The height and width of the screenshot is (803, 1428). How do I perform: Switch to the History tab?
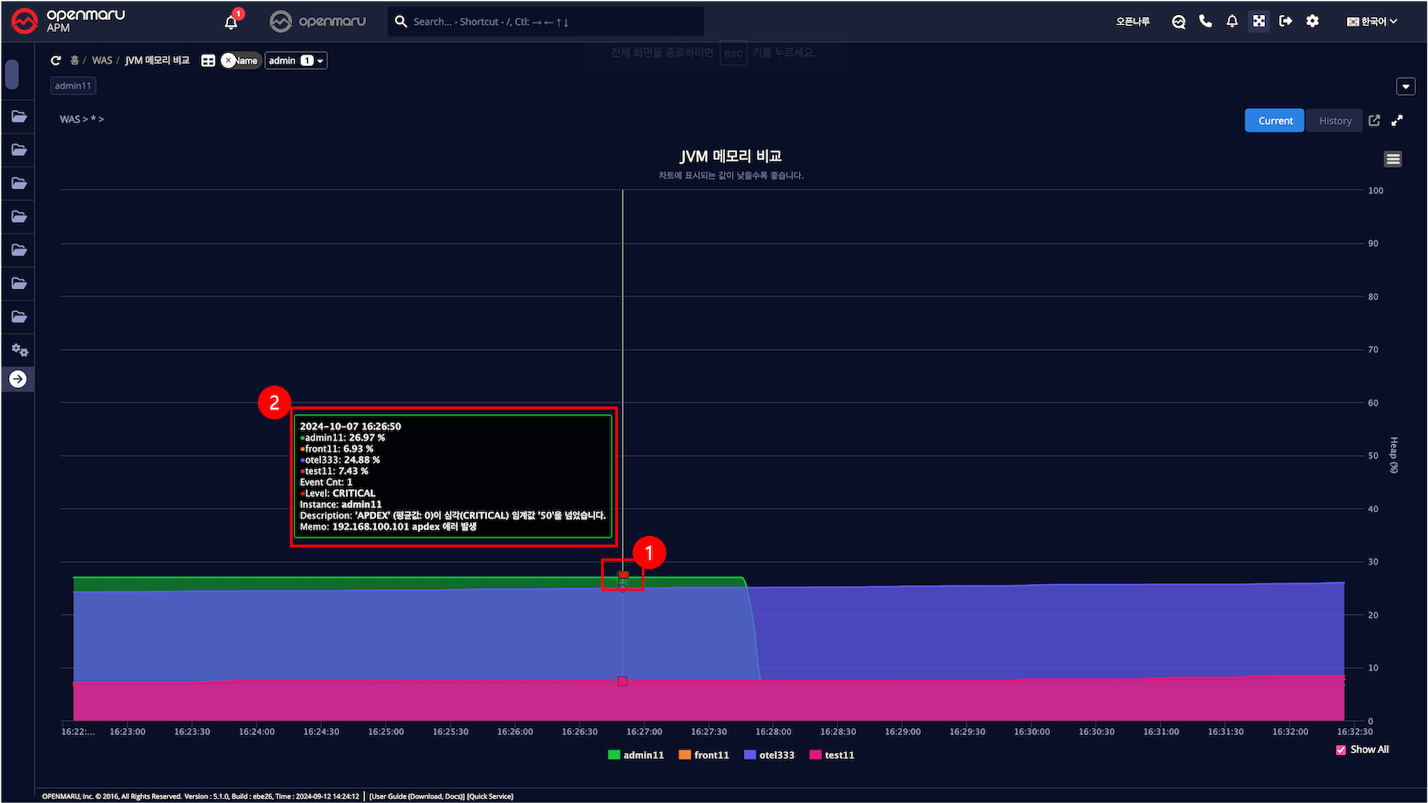[x=1335, y=120]
